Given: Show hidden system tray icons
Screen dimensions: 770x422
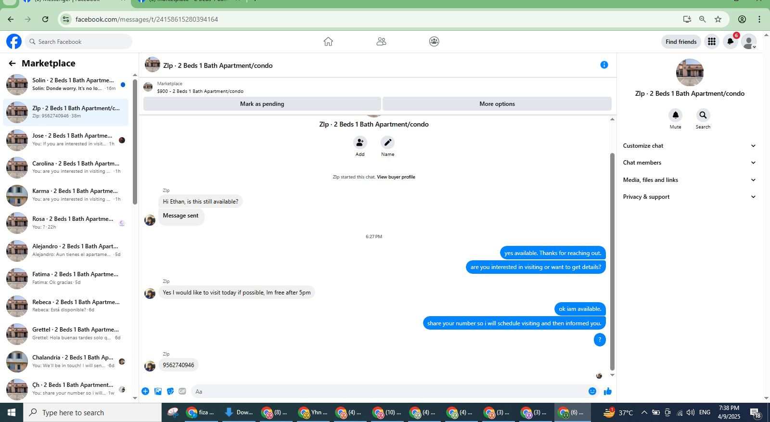Looking at the screenshot, I should [644, 412].
